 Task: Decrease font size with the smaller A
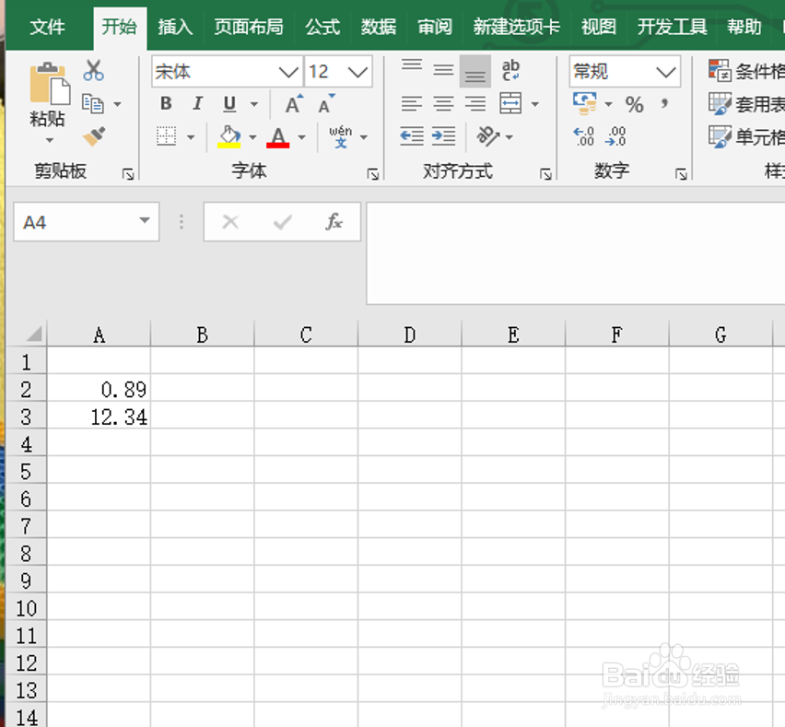[326, 103]
